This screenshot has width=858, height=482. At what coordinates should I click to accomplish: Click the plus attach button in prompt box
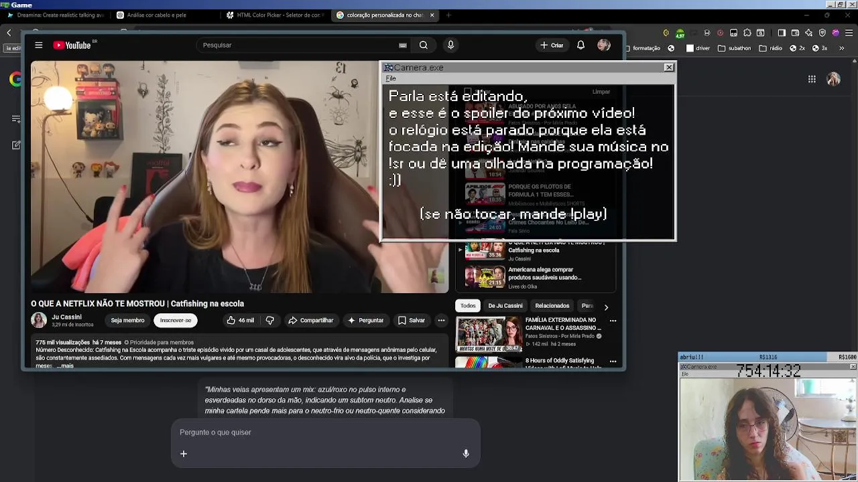(x=183, y=453)
